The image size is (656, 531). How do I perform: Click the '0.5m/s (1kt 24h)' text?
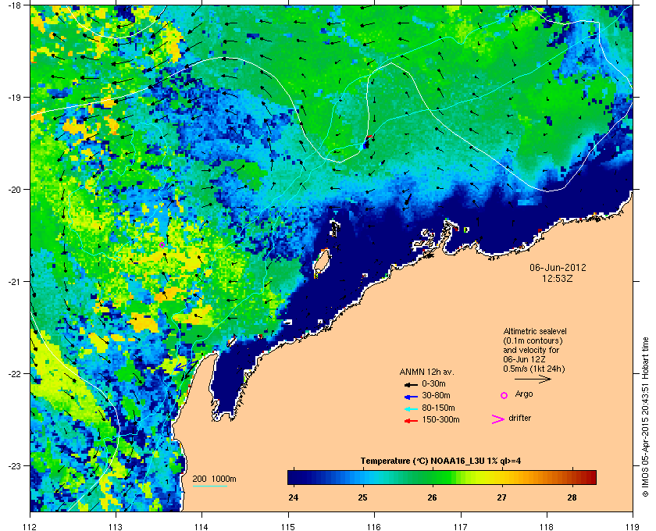534,369
